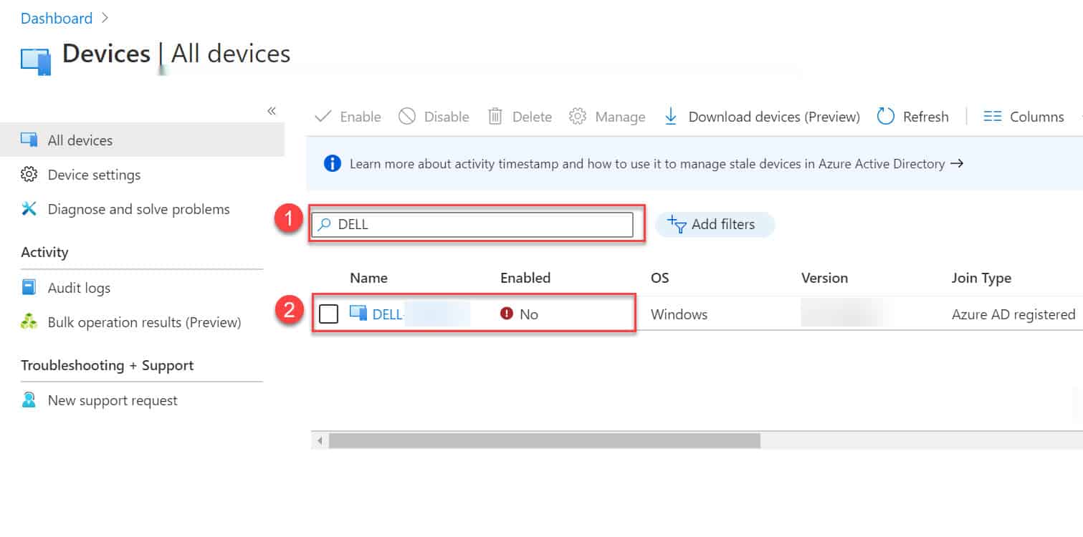Viewport: 1083px width, 537px height.
Task: Collapse the sidebar with the double chevron
Action: [272, 110]
